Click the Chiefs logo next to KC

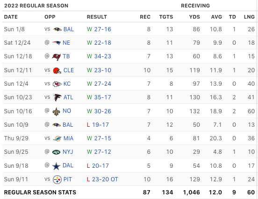tap(57, 84)
